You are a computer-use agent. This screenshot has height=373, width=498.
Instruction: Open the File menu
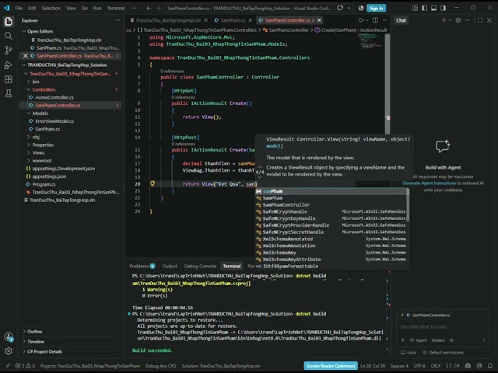point(19,9)
